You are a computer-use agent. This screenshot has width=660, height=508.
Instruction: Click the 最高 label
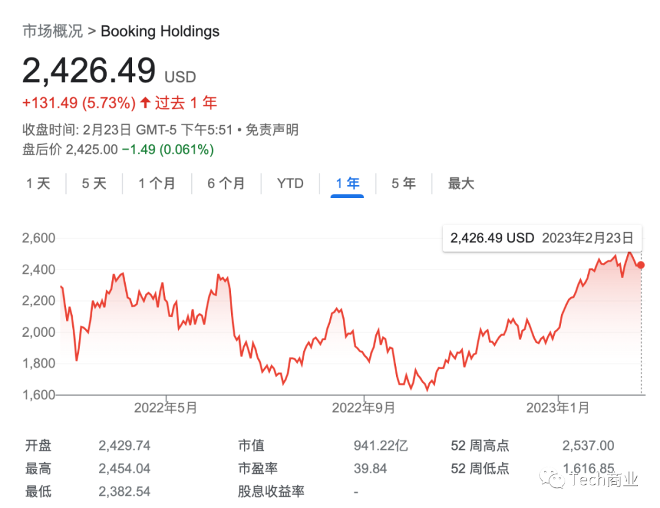click(38, 468)
